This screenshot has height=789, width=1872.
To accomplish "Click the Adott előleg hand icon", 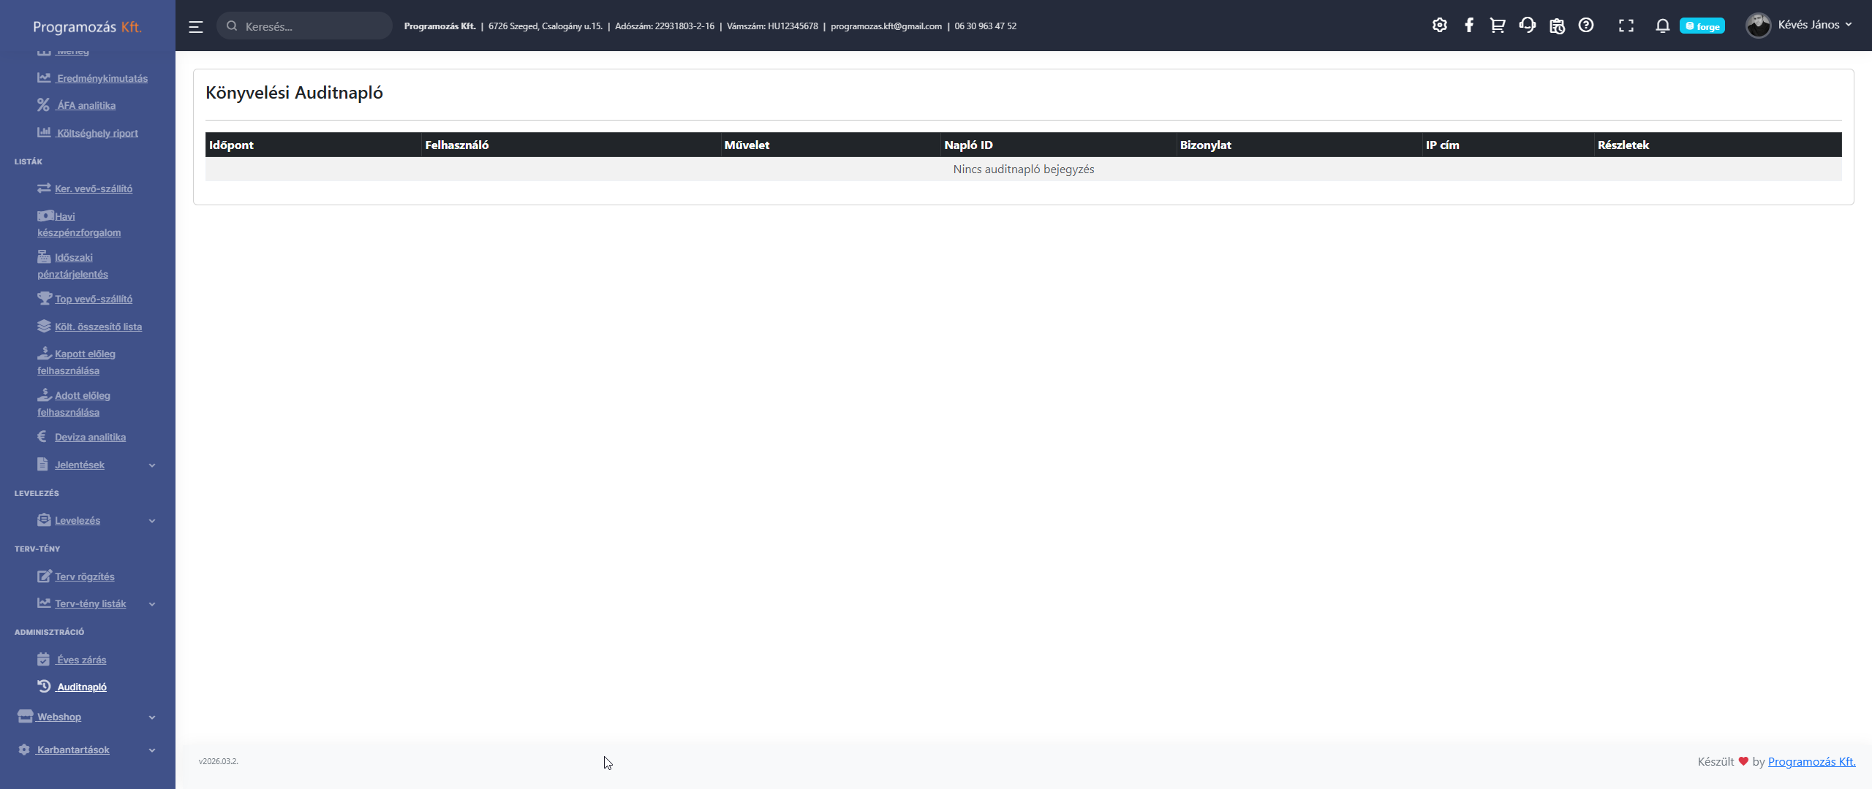I will click(45, 394).
